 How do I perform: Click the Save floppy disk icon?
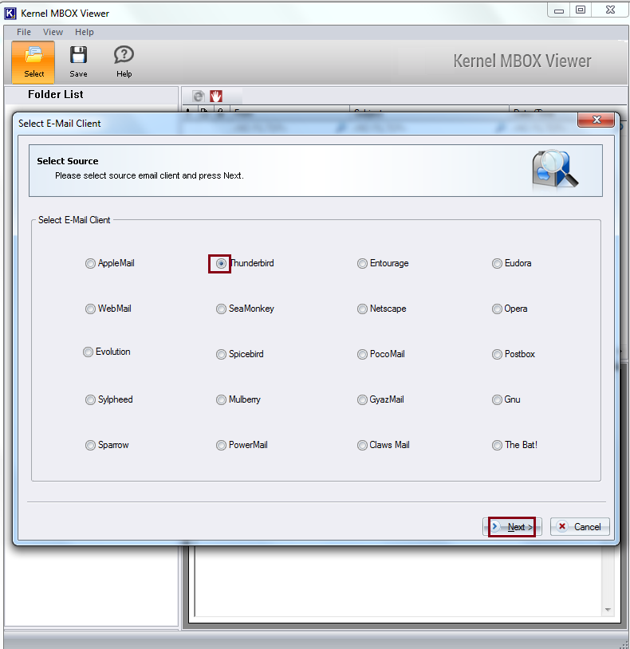pos(78,55)
